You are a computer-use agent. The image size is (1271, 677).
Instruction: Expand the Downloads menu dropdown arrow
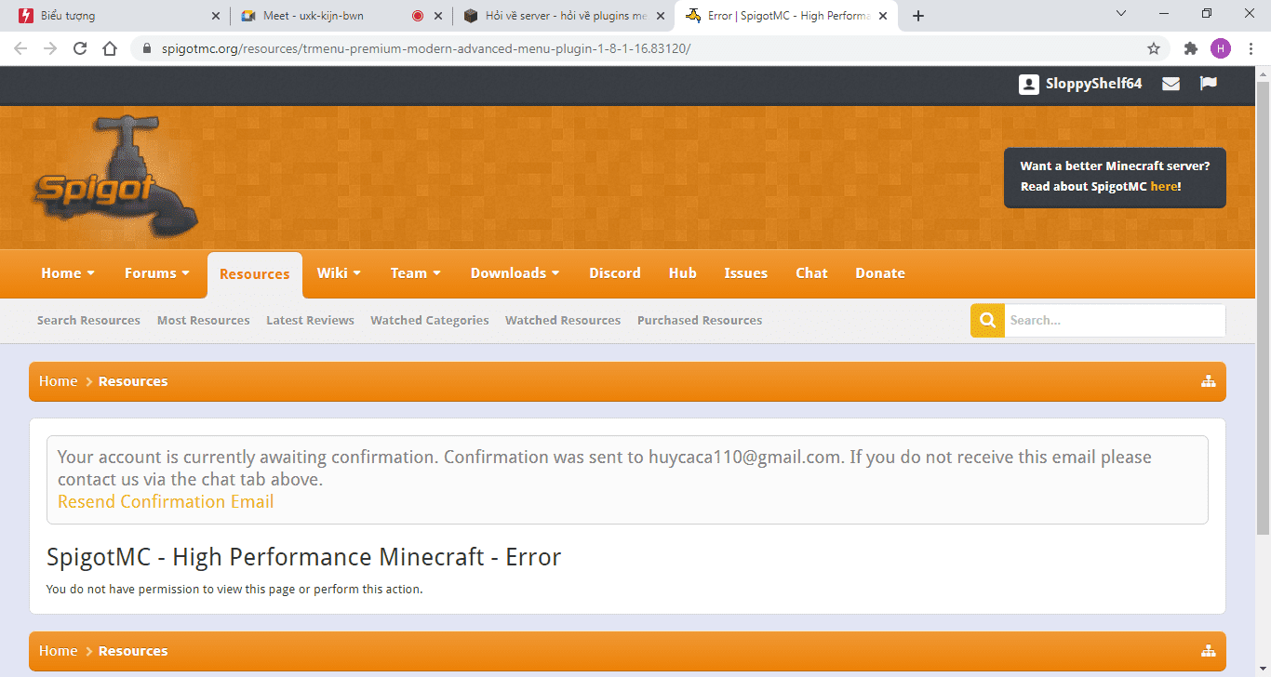[556, 273]
